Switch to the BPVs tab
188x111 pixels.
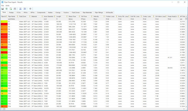pyautogui.click(x=32, y=13)
